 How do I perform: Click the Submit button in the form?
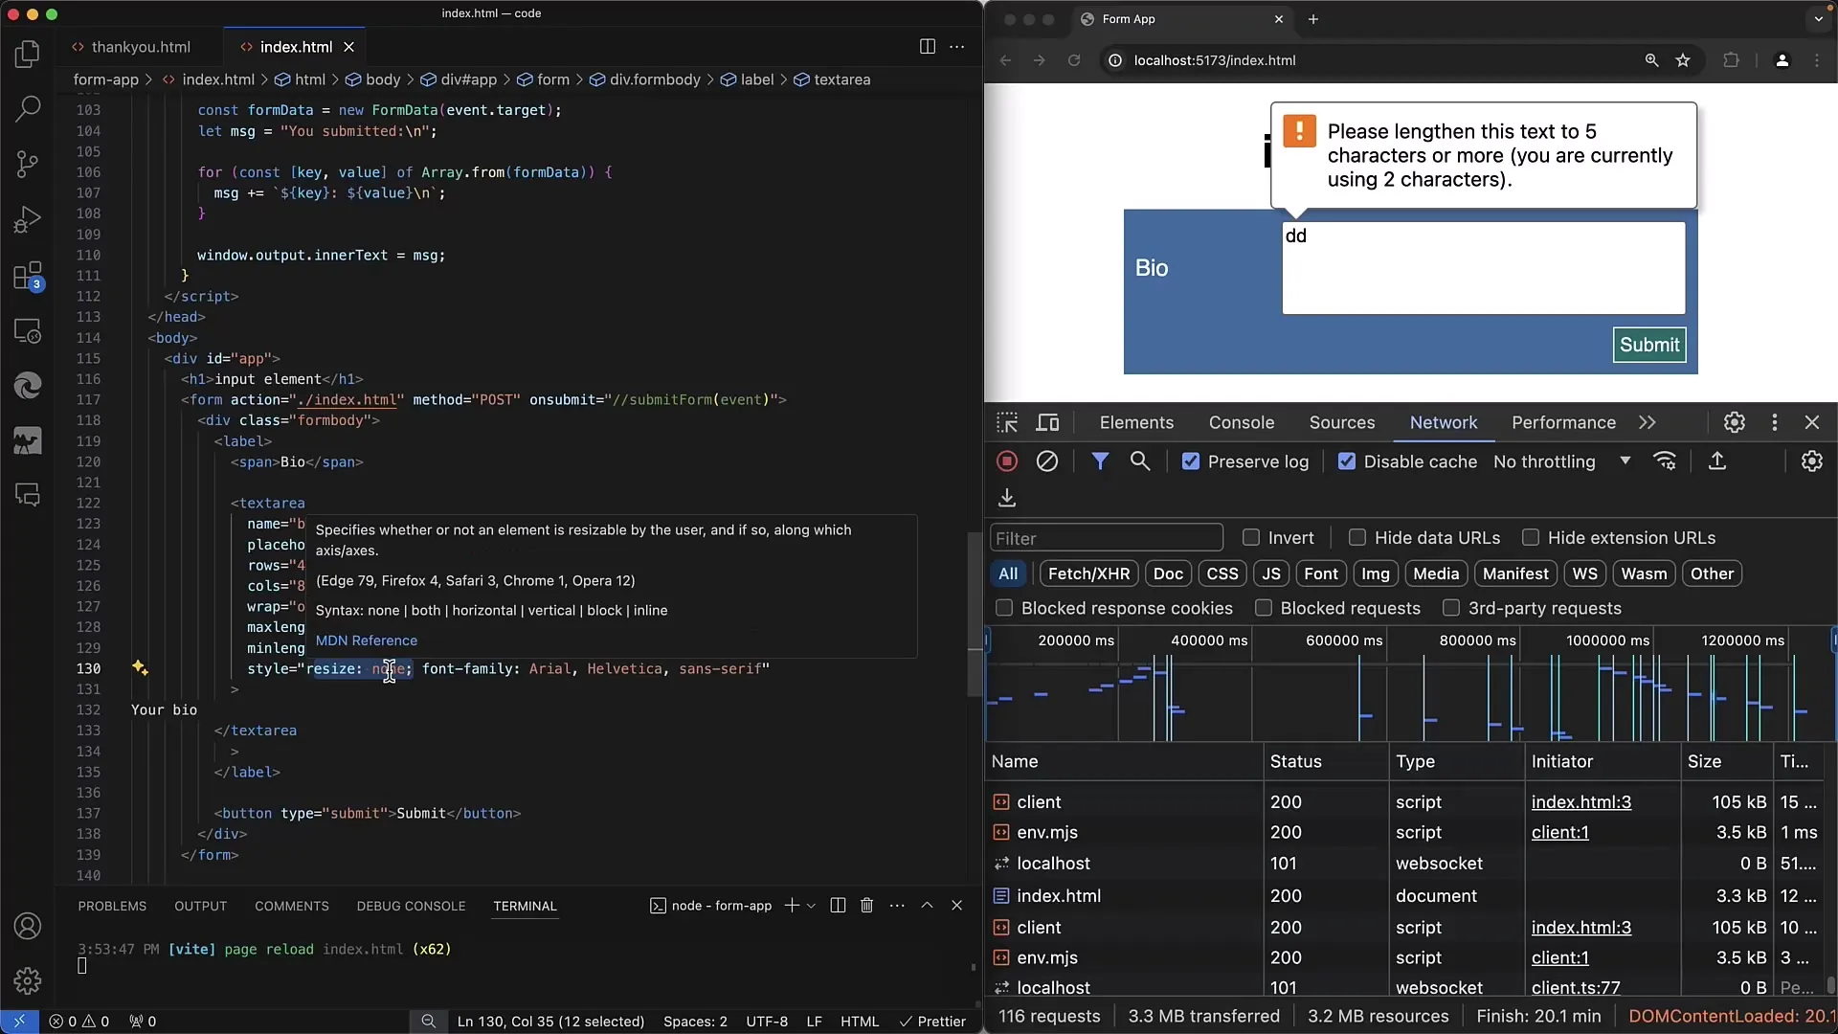(1649, 345)
